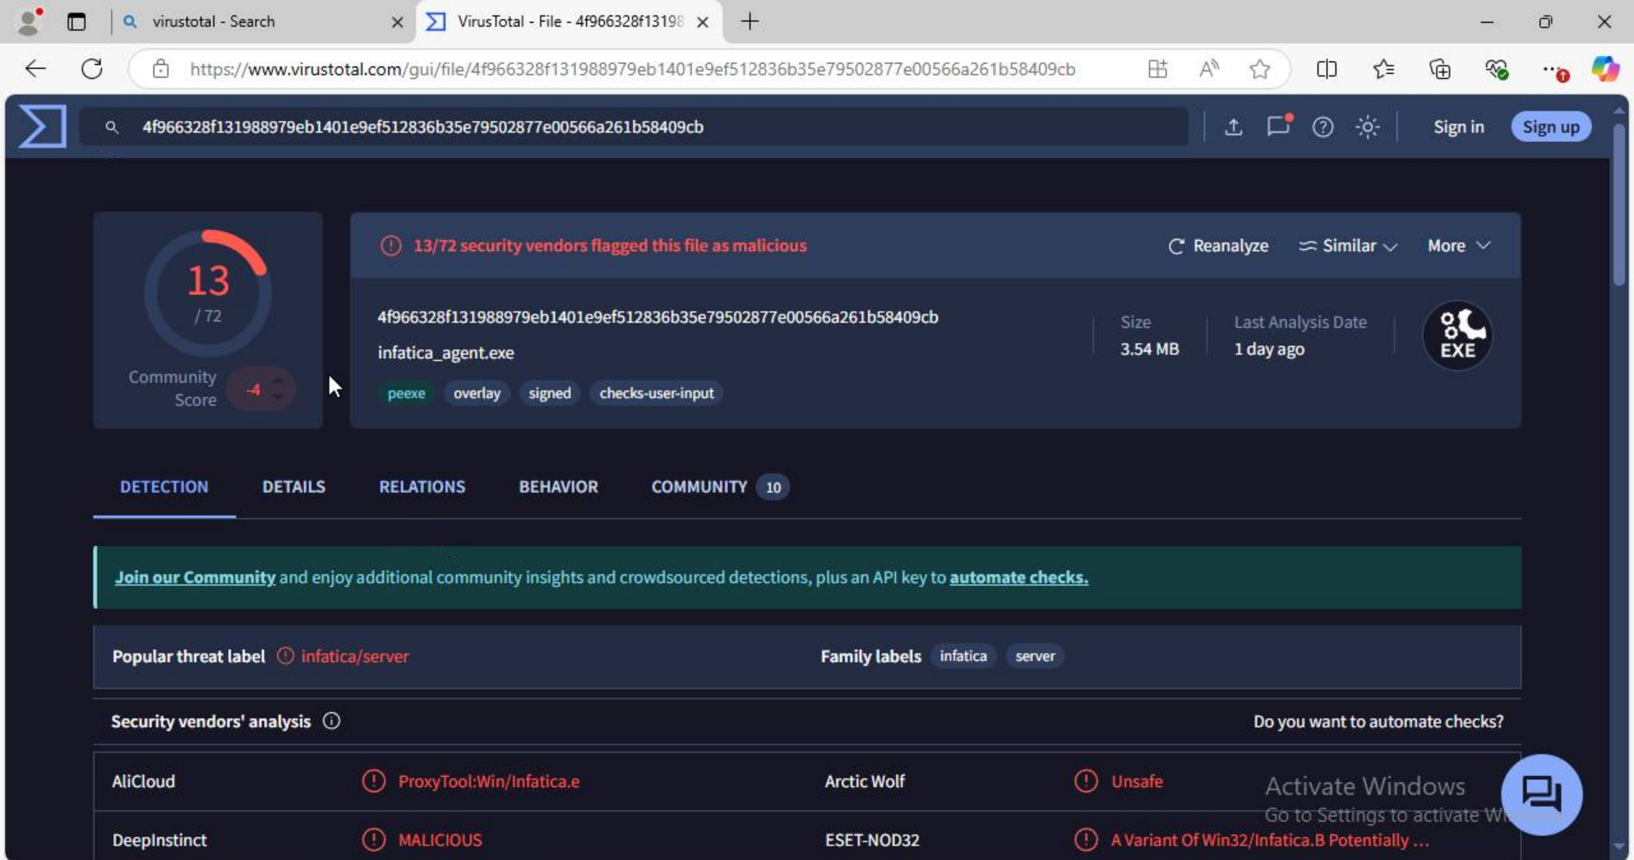Switch to the DETAILS tab
This screenshot has width=1634, height=860.
point(294,487)
